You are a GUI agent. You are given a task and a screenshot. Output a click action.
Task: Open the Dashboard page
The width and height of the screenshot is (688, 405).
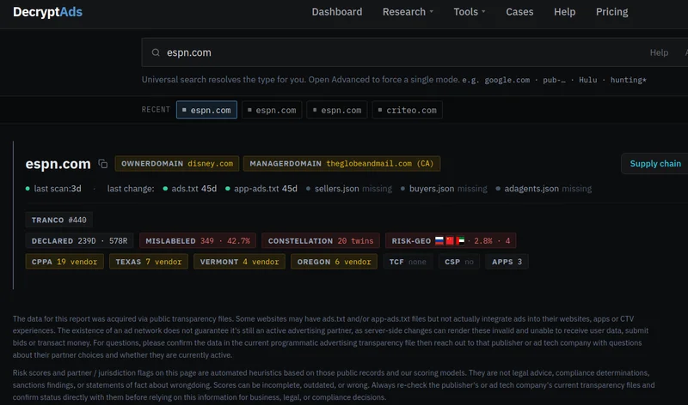coord(337,12)
